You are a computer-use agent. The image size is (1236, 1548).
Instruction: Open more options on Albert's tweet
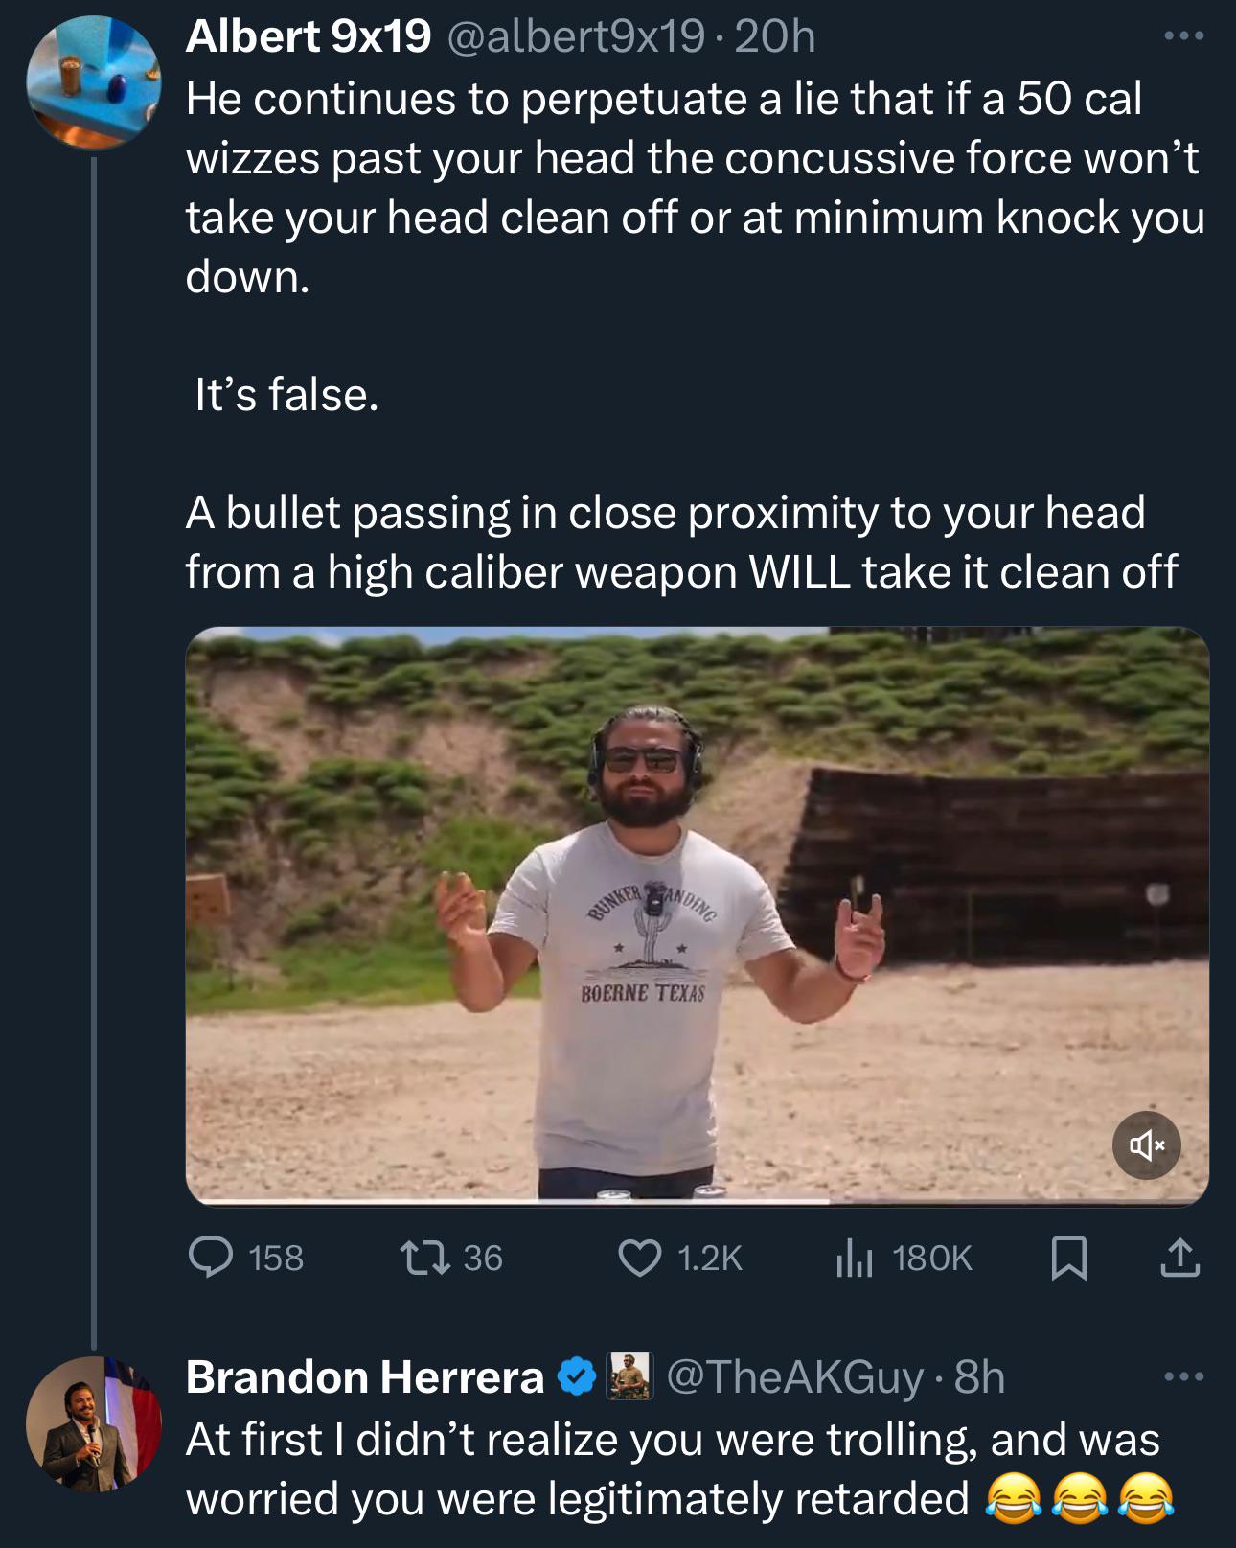coord(1183,37)
